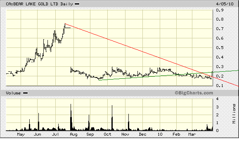Select the Volume panel label

(x=13, y=93)
